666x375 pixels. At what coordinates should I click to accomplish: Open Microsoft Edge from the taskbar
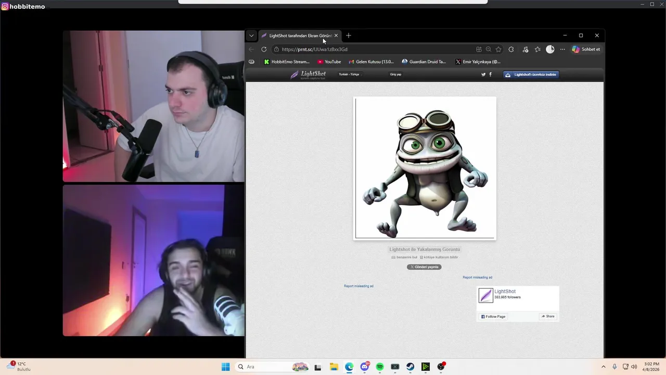(x=349, y=367)
